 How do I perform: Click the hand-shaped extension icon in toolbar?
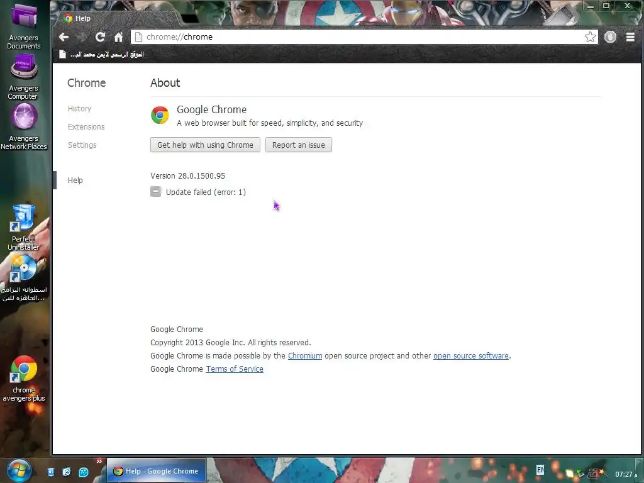(610, 37)
